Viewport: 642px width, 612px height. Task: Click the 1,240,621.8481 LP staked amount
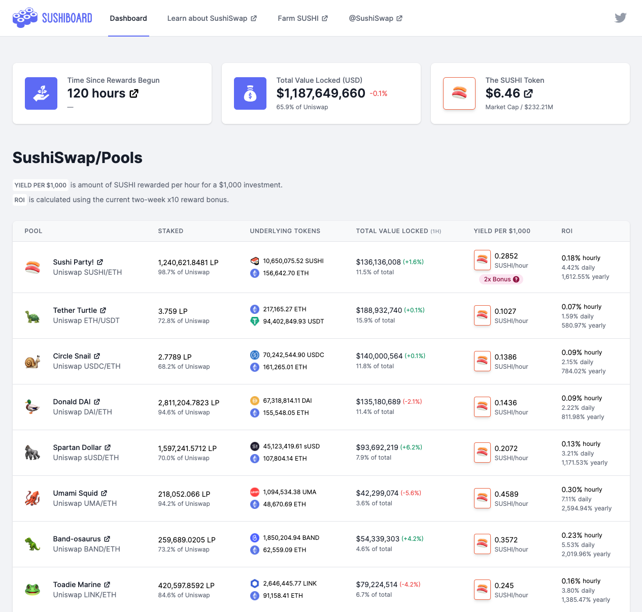click(188, 263)
